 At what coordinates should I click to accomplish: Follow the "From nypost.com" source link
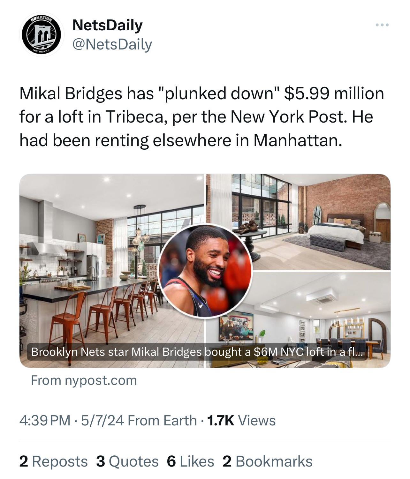pyautogui.click(x=84, y=380)
